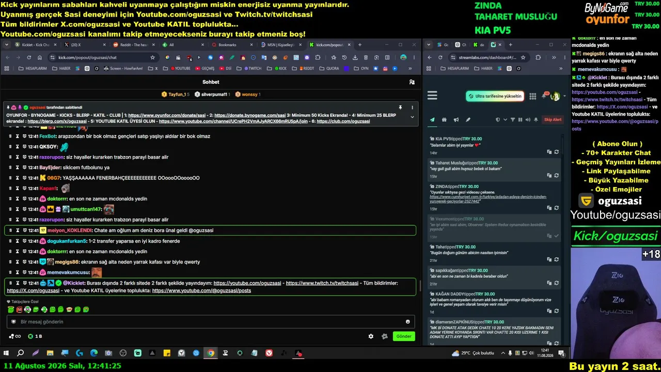Select the paper plane recent events tab

click(x=432, y=120)
